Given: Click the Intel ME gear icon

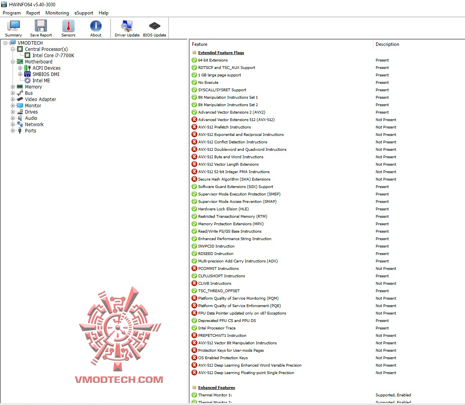Looking at the screenshot, I should click(27, 80).
